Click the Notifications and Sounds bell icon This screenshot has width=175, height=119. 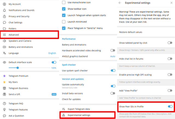(4, 10)
